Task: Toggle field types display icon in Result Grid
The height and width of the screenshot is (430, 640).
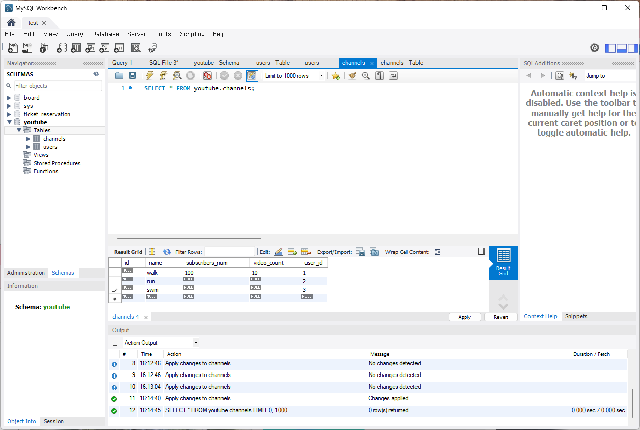Action: point(152,252)
